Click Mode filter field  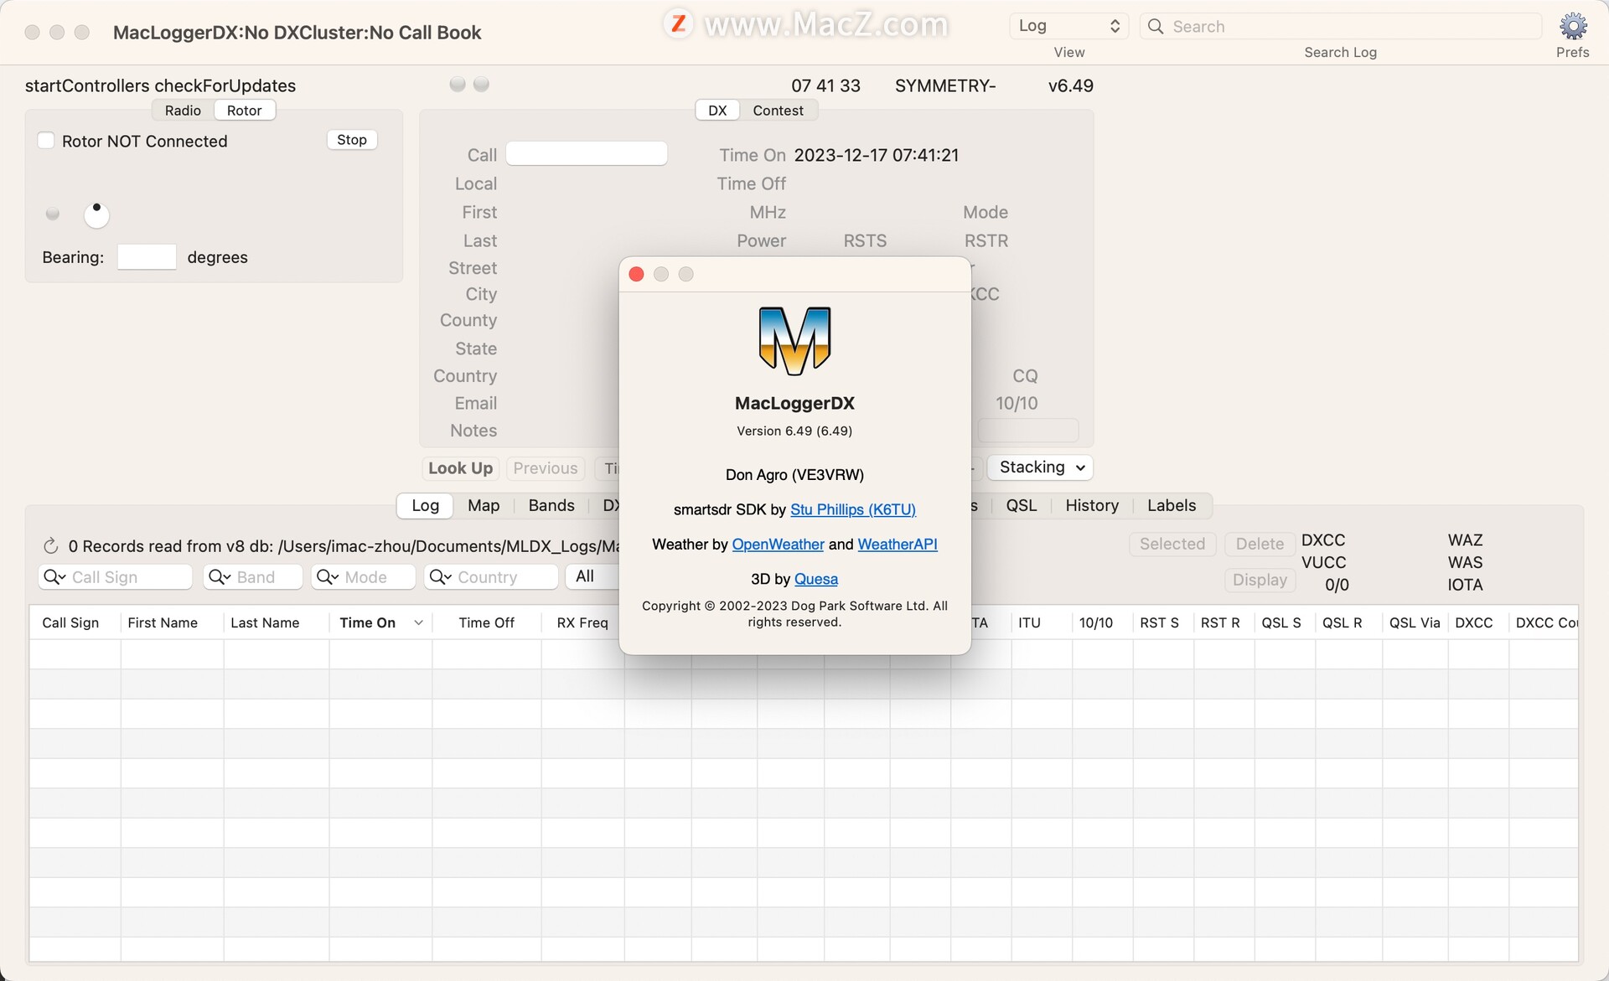pos(364,577)
